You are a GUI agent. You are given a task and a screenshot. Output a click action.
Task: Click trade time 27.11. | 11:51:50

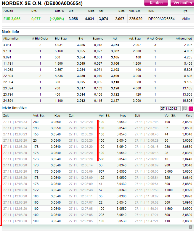pyautogui.click(x=147, y=190)
